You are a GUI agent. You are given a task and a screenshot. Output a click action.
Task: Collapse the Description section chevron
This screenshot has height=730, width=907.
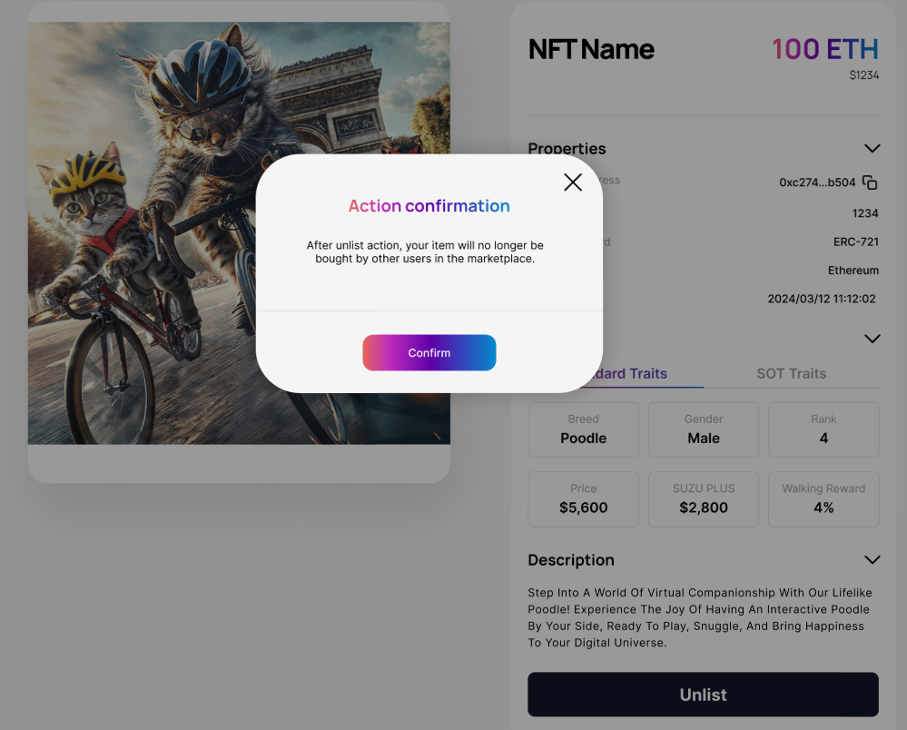[872, 560]
